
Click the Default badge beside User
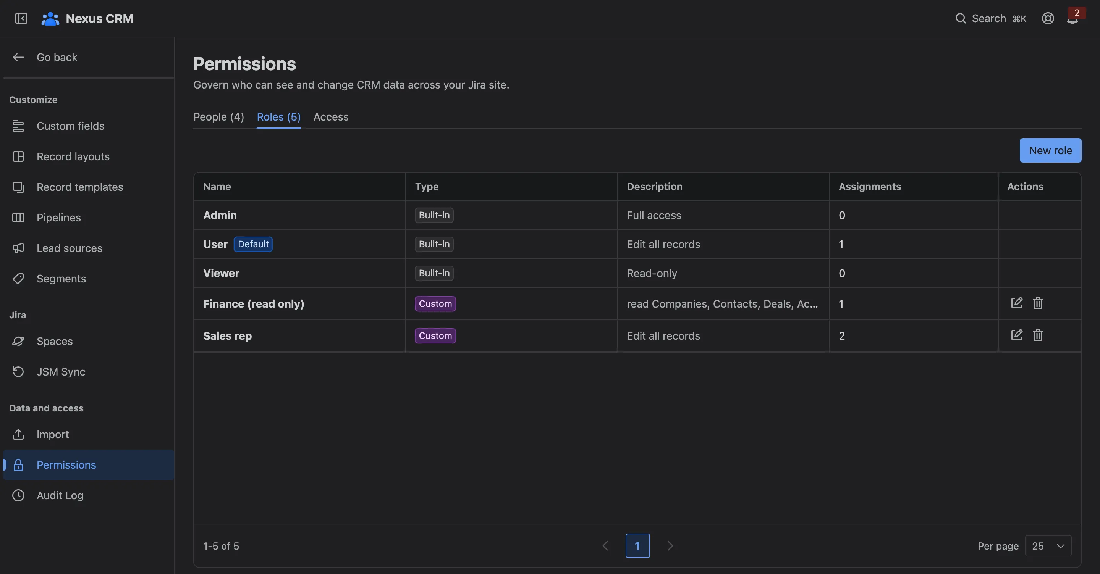tap(253, 244)
